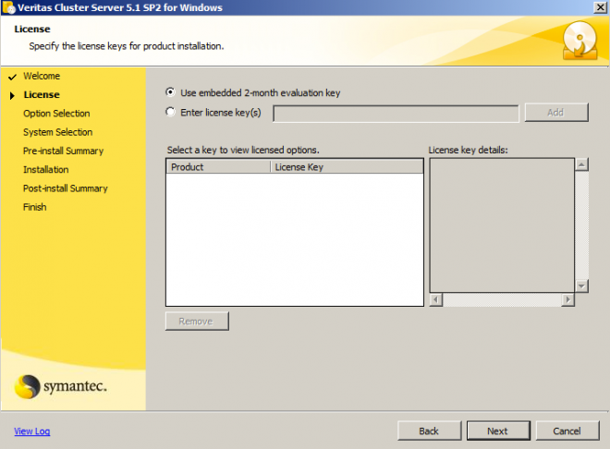
Task: Click 'Specify the license keys for product installation.' text
Action: tap(127, 46)
